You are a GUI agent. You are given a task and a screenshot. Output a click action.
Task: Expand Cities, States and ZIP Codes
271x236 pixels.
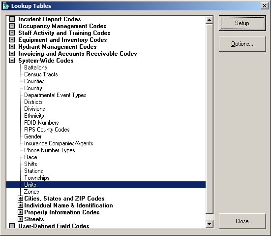[x=20, y=199]
